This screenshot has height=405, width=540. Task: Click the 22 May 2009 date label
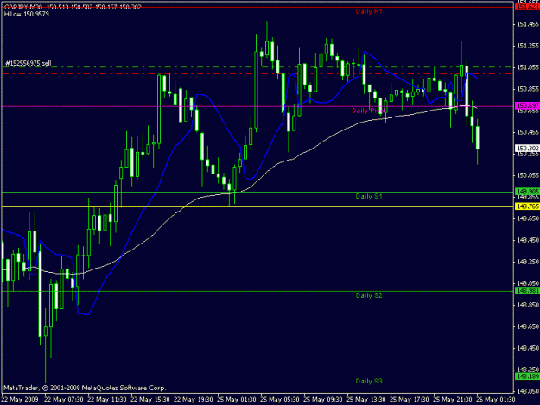(x=20, y=400)
